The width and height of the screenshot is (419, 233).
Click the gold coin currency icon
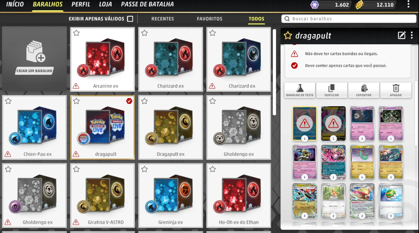(x=359, y=5)
